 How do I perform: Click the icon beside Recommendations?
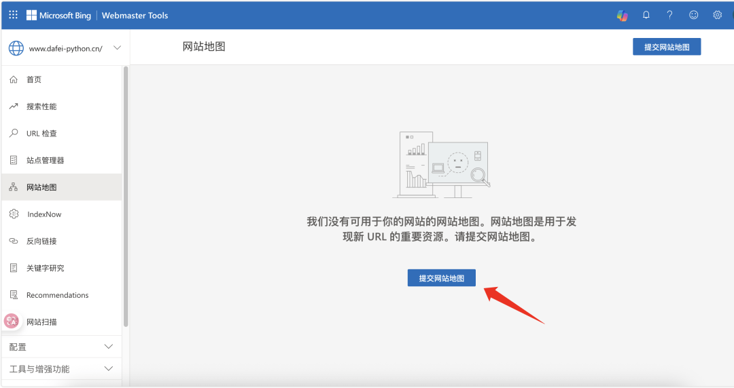(x=14, y=295)
